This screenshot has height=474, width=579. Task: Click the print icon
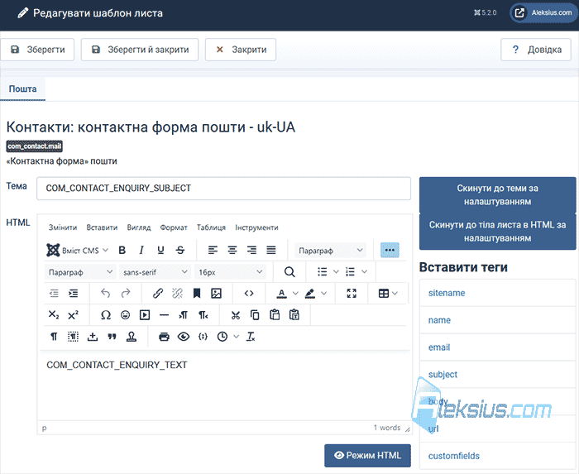164,337
